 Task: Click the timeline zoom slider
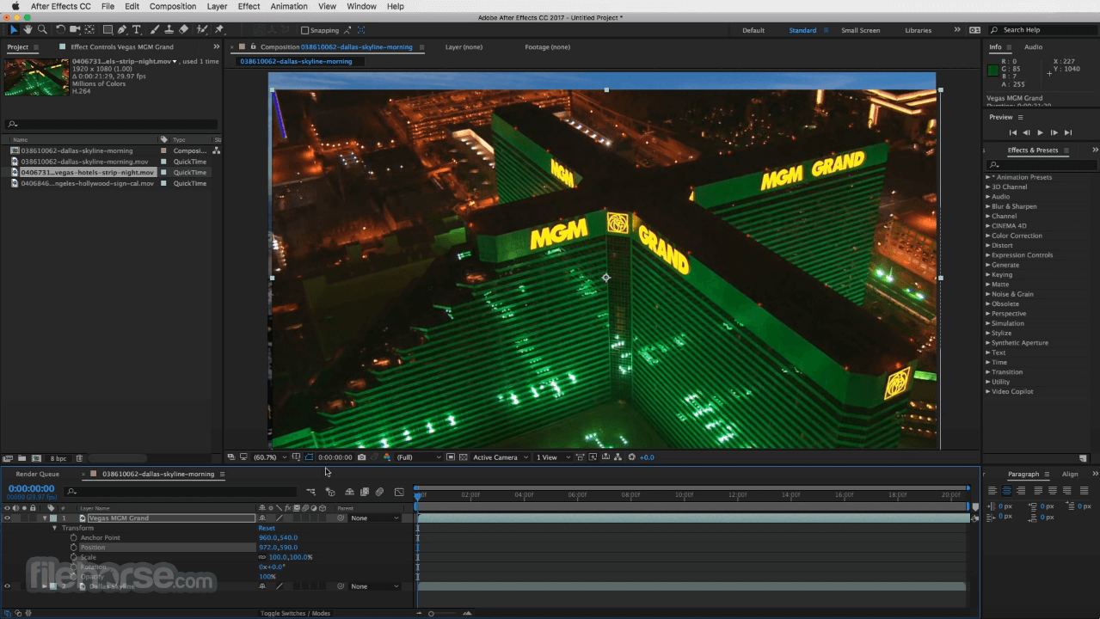431,613
